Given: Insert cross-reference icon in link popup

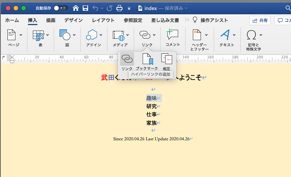Looking at the screenshot, I should coord(167,59).
